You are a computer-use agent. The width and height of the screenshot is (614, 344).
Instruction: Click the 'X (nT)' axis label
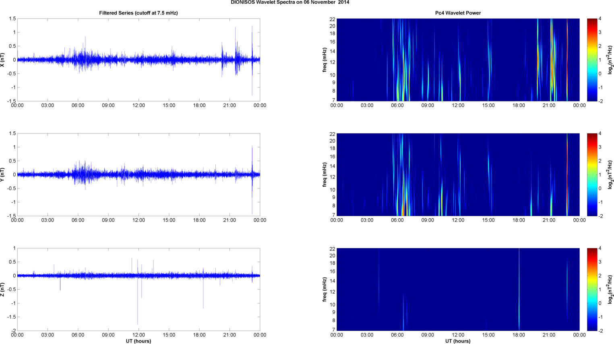click(x=2, y=60)
